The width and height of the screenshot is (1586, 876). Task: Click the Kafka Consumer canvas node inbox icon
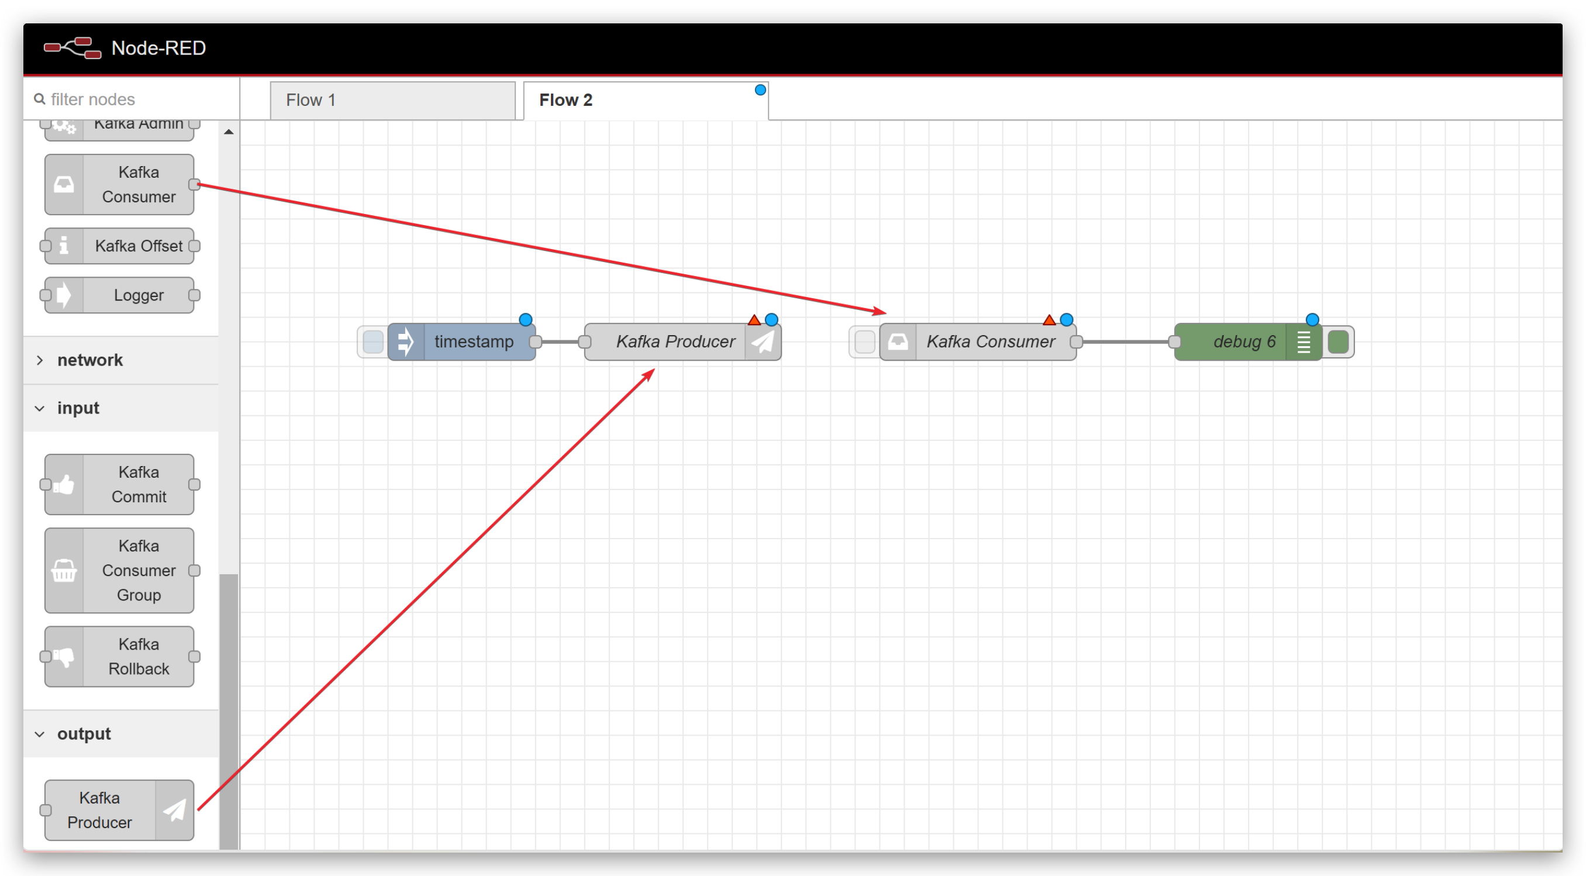pyautogui.click(x=898, y=342)
